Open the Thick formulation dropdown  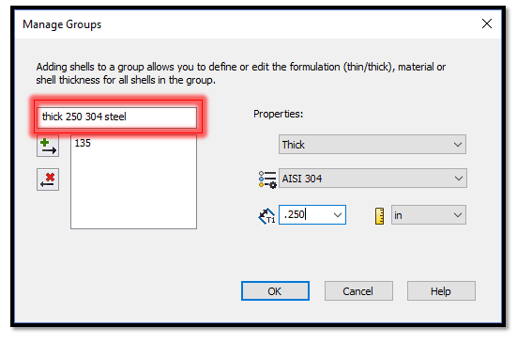tap(373, 145)
